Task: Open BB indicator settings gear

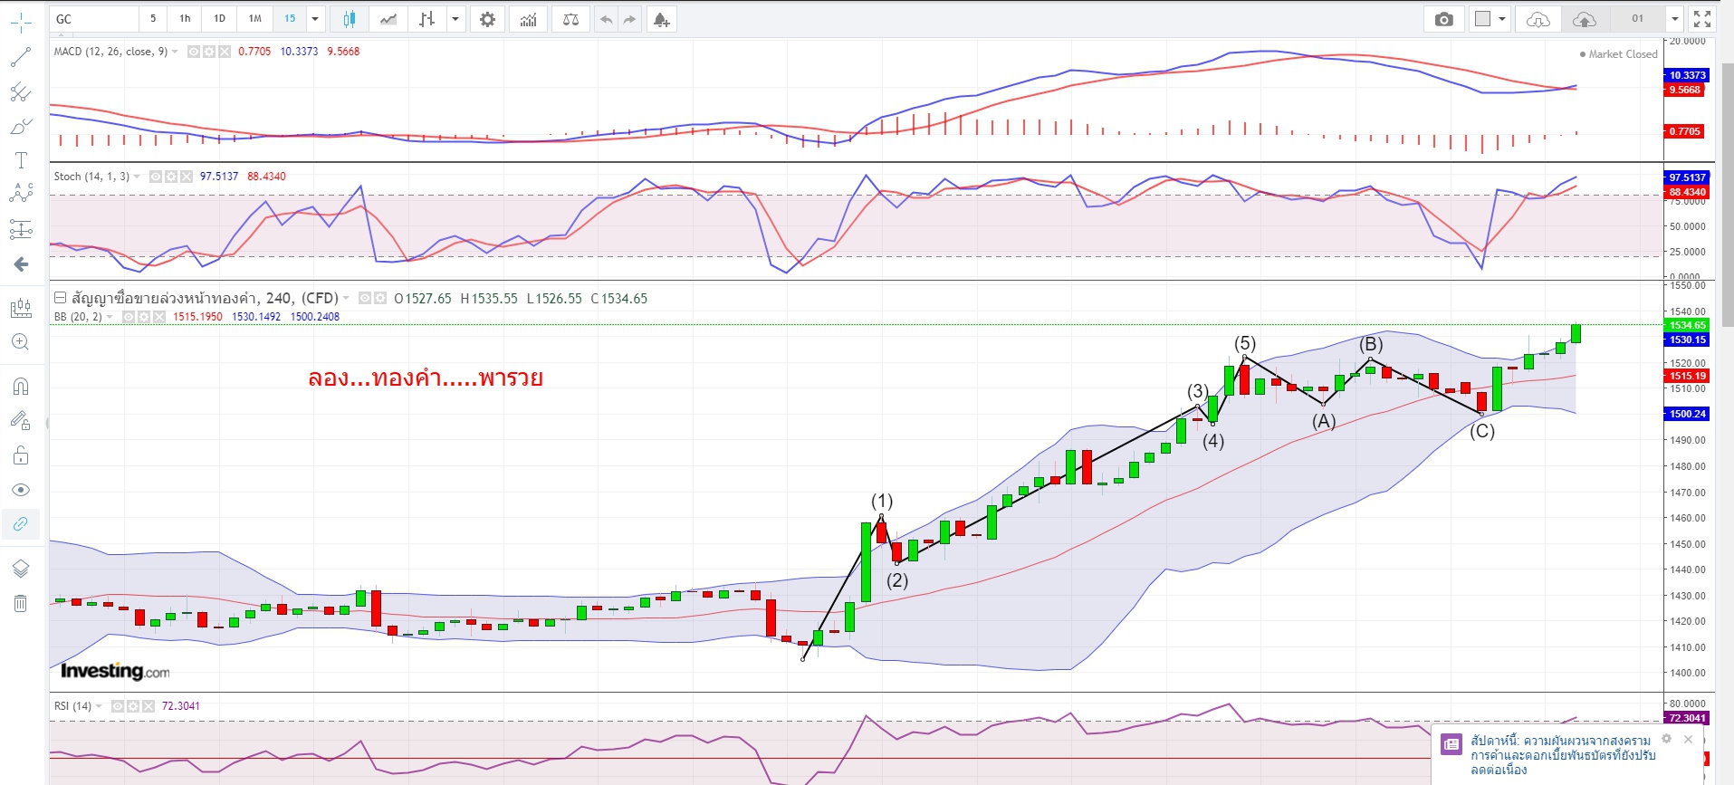Action: [x=144, y=317]
